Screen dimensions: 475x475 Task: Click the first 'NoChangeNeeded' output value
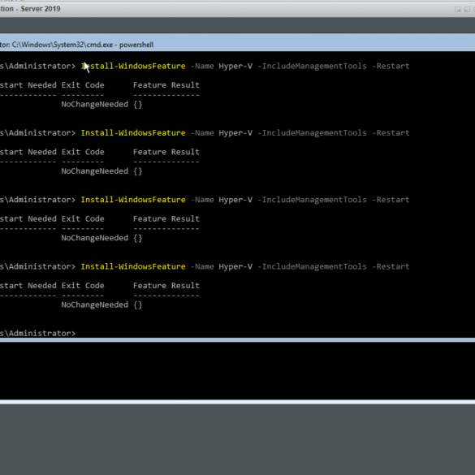94,104
